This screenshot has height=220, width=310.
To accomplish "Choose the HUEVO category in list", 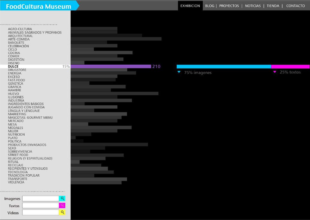I will 13,94.
